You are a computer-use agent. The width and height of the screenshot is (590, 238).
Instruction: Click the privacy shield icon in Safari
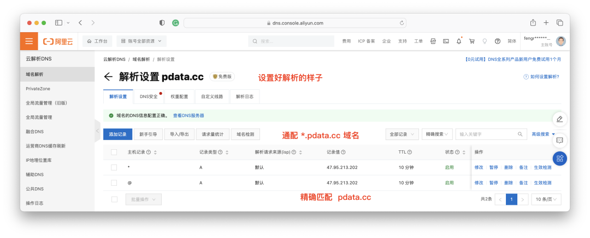[162, 23]
